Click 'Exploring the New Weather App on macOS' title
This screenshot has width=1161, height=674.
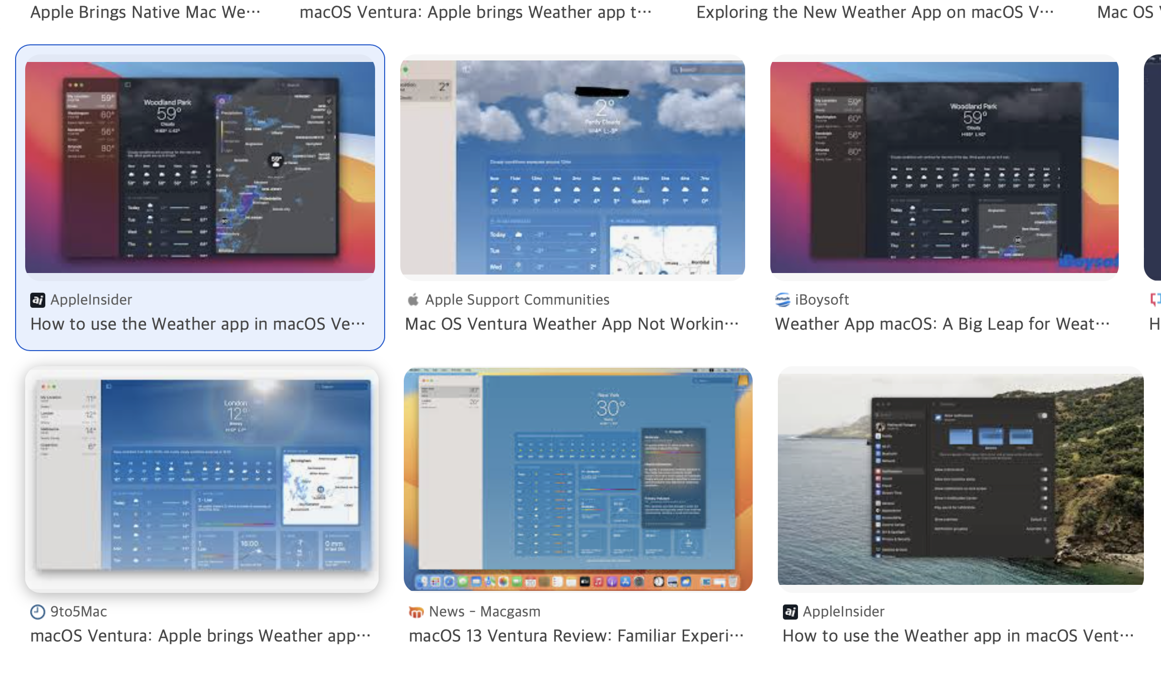tap(875, 12)
